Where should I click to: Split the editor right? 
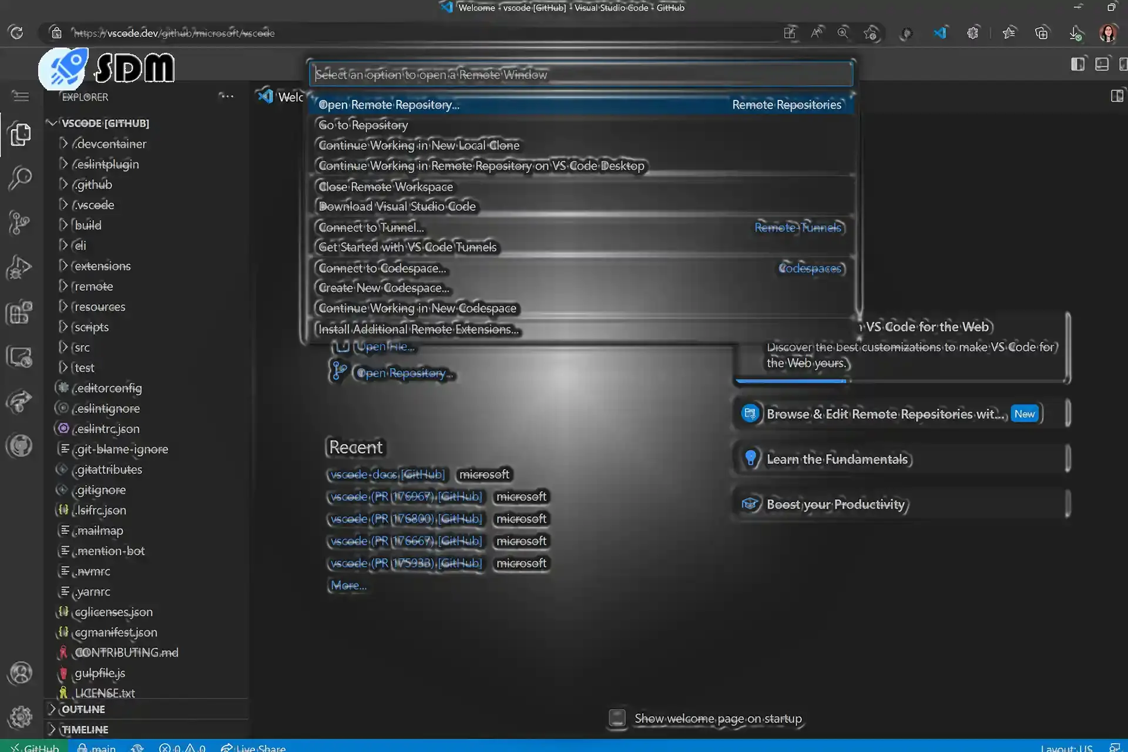tap(1117, 96)
